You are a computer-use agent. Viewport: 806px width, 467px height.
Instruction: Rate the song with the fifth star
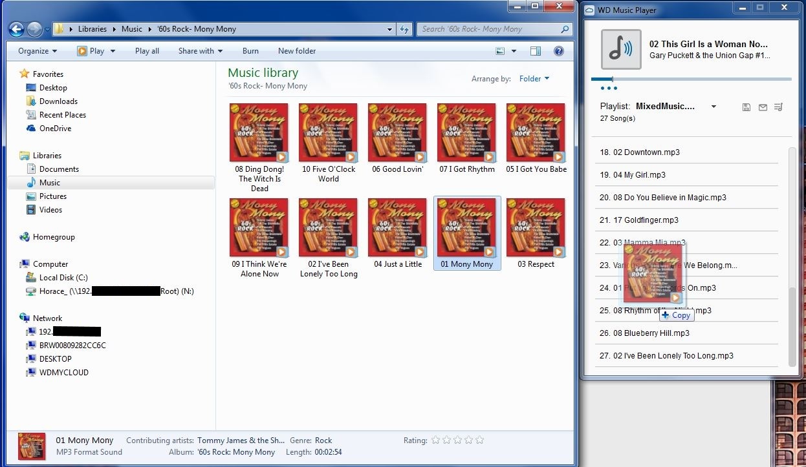[x=479, y=441]
